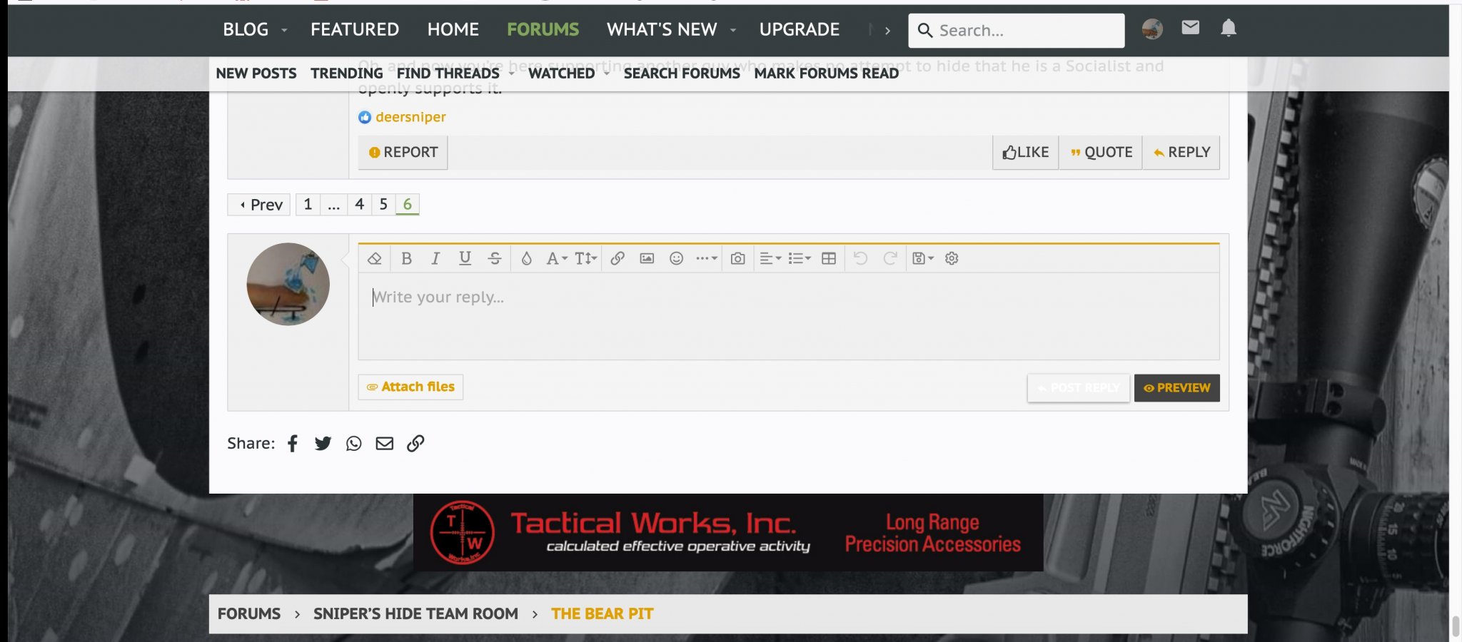Screen dimensions: 1462x642
Task: Click the undo arrow in editor
Action: pyautogui.click(x=860, y=258)
